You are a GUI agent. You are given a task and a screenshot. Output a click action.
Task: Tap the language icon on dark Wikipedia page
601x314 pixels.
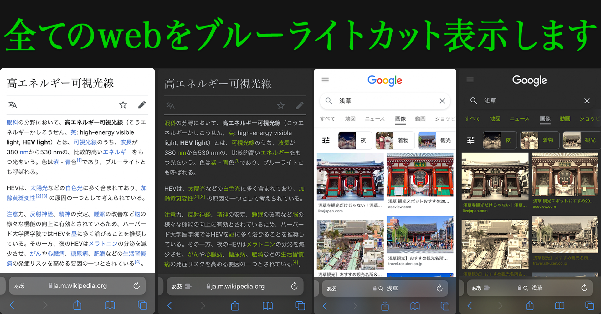pyautogui.click(x=170, y=106)
